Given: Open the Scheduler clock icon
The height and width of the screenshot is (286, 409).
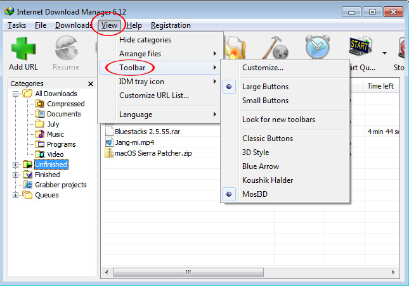Looking at the screenshot, I should pos(316,47).
